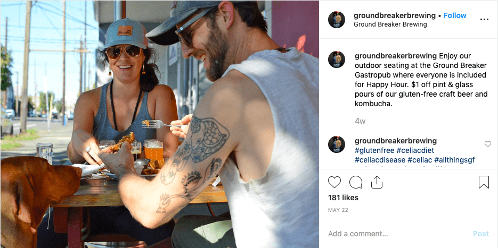The image size is (498, 248).
Task: Open the three-dot more options menu
Action: pos(484,20)
